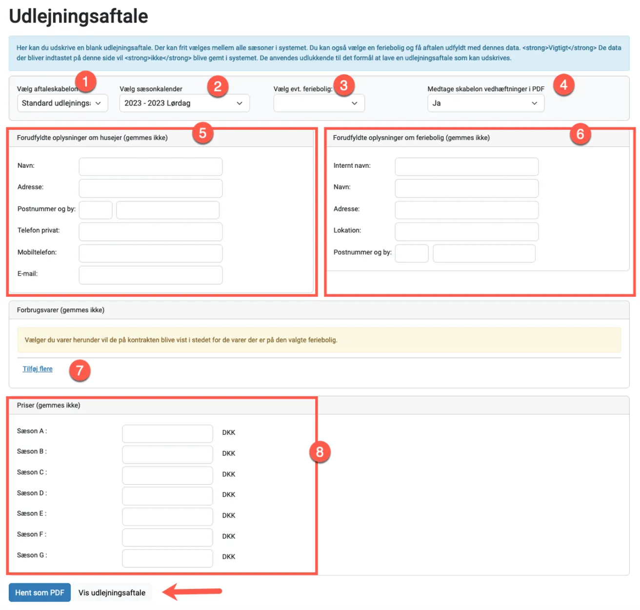Click the Internt navn field for feriebolig
Viewport: 640px width, 610px height.
point(466,166)
